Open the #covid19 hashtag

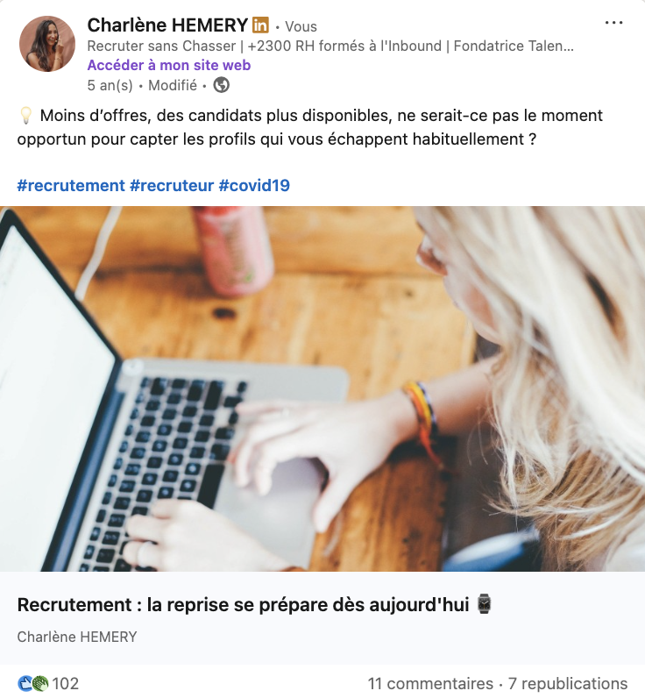click(x=254, y=185)
